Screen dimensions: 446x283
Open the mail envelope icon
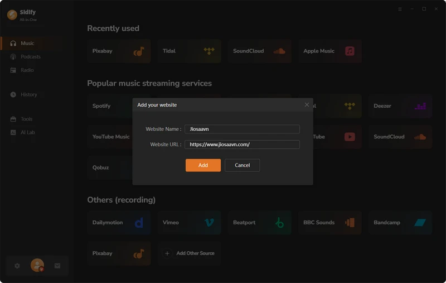57,266
